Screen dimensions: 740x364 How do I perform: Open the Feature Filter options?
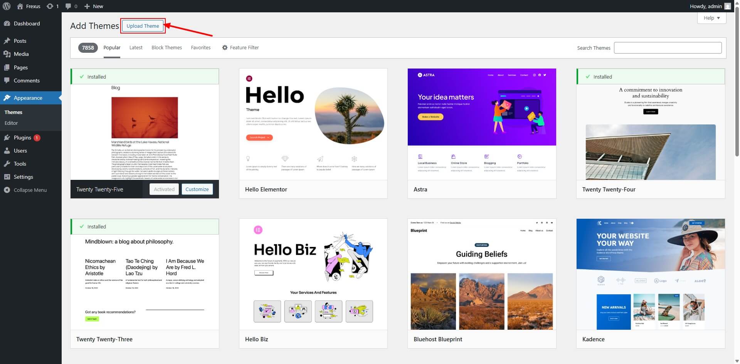point(240,47)
